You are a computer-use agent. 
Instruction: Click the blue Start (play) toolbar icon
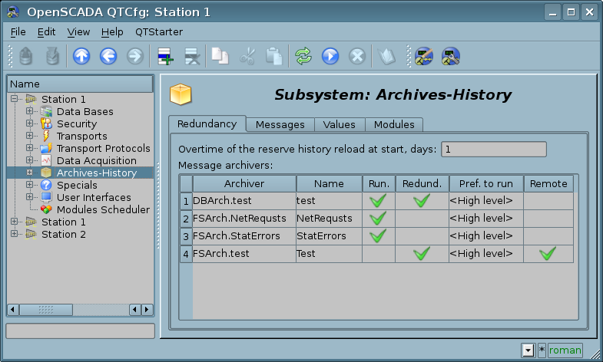click(330, 56)
